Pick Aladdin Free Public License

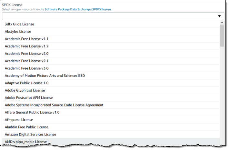(26, 127)
